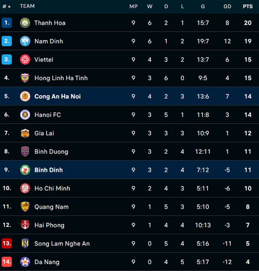Select the Quang Nam team name
The height and width of the screenshot is (271, 259).
(x=51, y=207)
